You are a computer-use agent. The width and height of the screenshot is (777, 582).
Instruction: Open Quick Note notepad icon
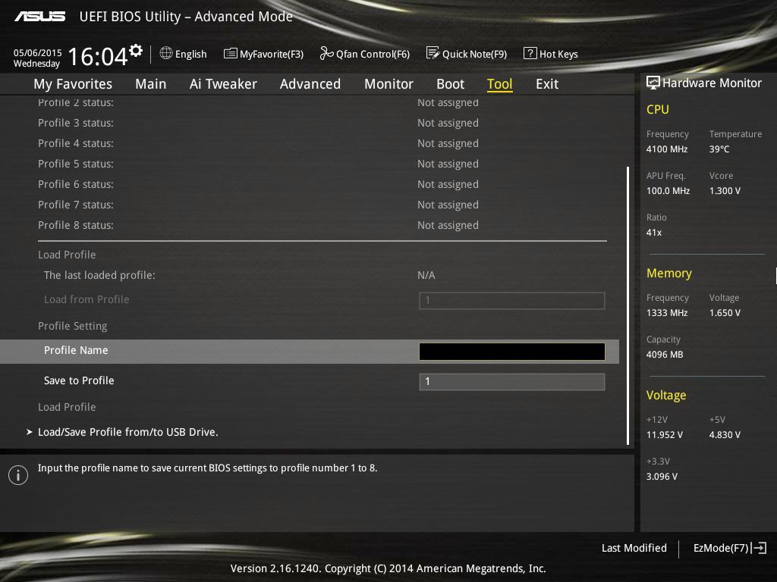click(x=433, y=53)
